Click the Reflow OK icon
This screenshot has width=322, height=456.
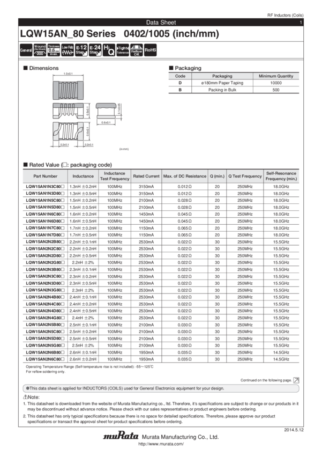click(137, 50)
